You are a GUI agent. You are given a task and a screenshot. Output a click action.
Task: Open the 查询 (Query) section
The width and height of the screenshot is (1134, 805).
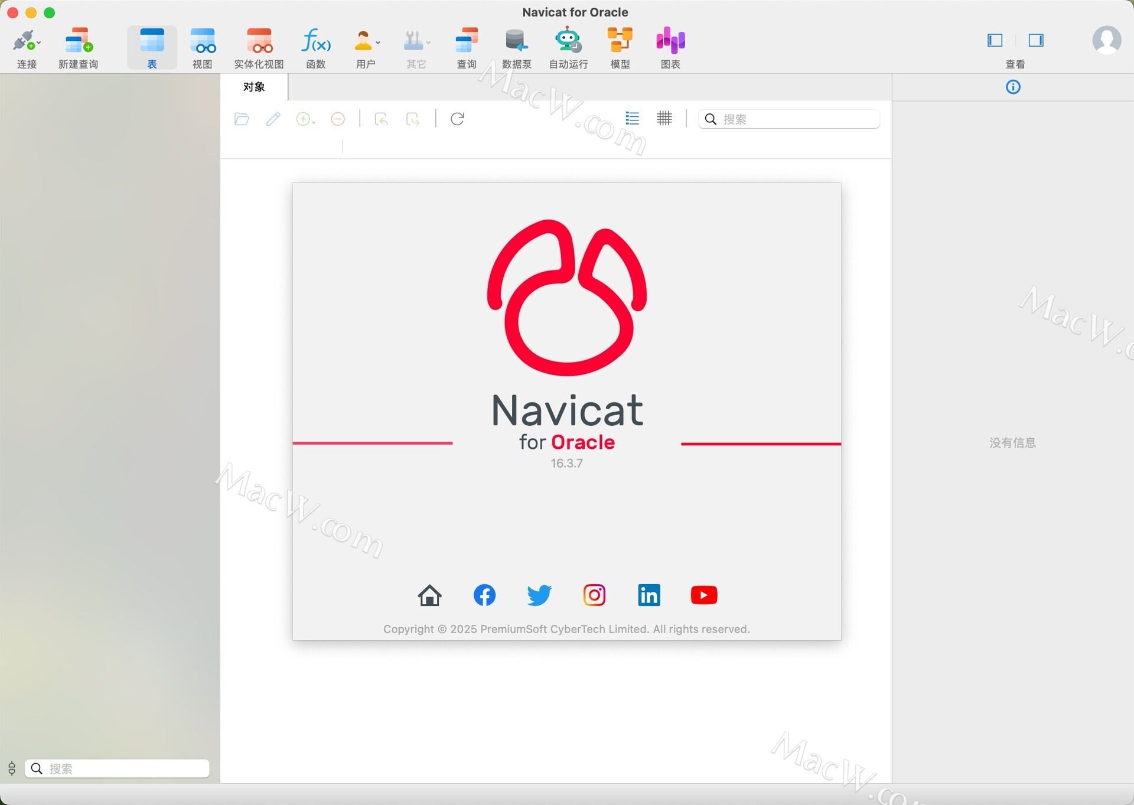click(467, 48)
